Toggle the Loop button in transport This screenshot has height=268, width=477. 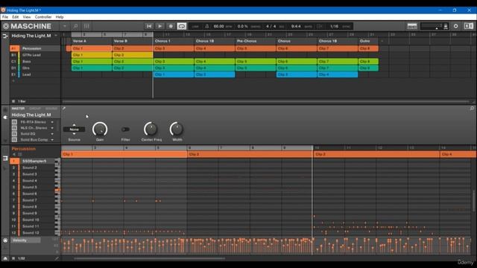pyautogui.click(x=182, y=27)
